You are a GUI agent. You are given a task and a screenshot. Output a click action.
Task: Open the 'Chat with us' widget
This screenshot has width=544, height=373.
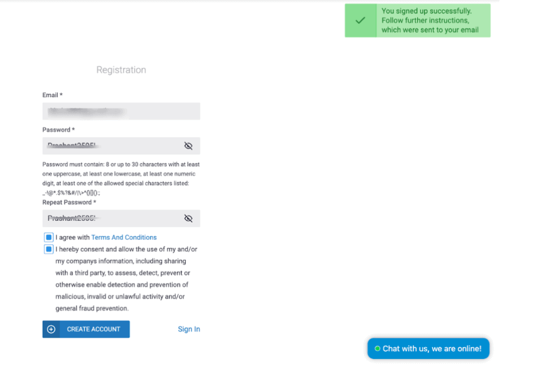click(429, 349)
